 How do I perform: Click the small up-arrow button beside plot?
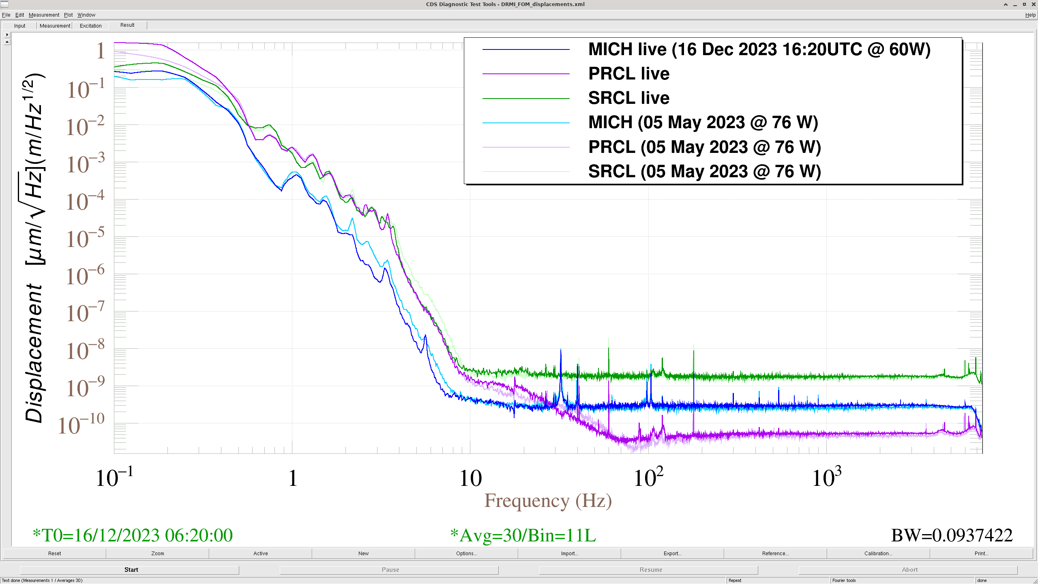7,42
